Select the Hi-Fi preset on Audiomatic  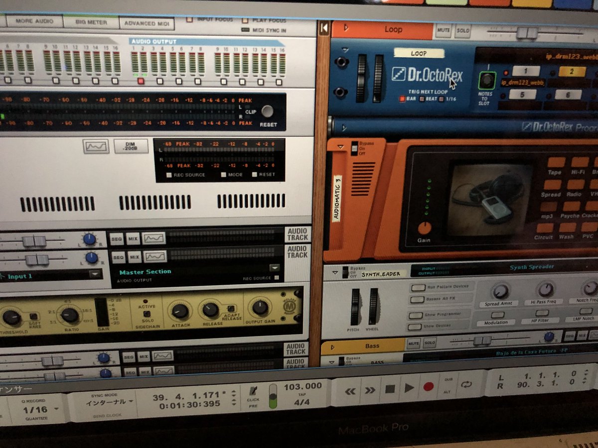580,162
